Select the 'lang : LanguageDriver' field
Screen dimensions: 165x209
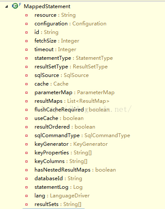[62, 196]
